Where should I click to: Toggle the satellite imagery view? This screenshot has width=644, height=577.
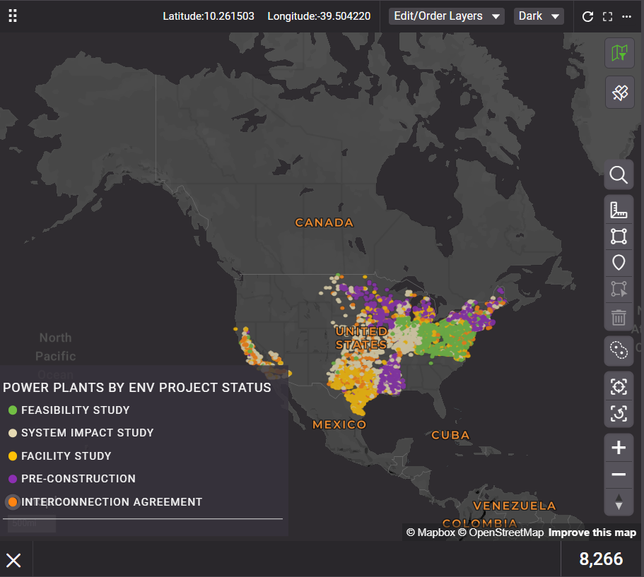coord(619,93)
